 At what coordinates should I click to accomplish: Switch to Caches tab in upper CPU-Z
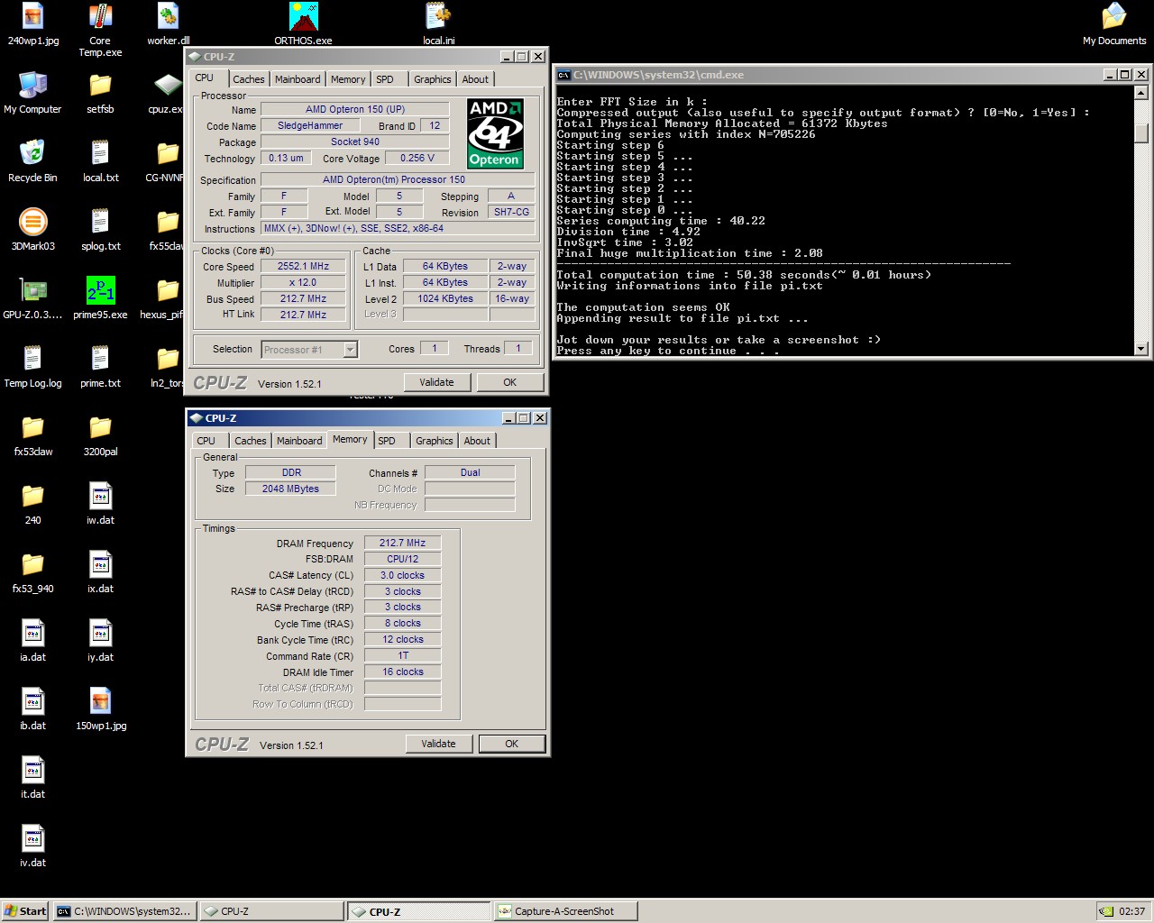coord(249,79)
